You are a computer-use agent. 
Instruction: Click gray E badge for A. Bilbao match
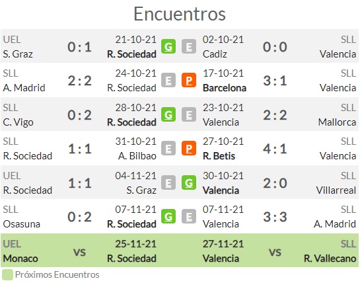[168, 148]
